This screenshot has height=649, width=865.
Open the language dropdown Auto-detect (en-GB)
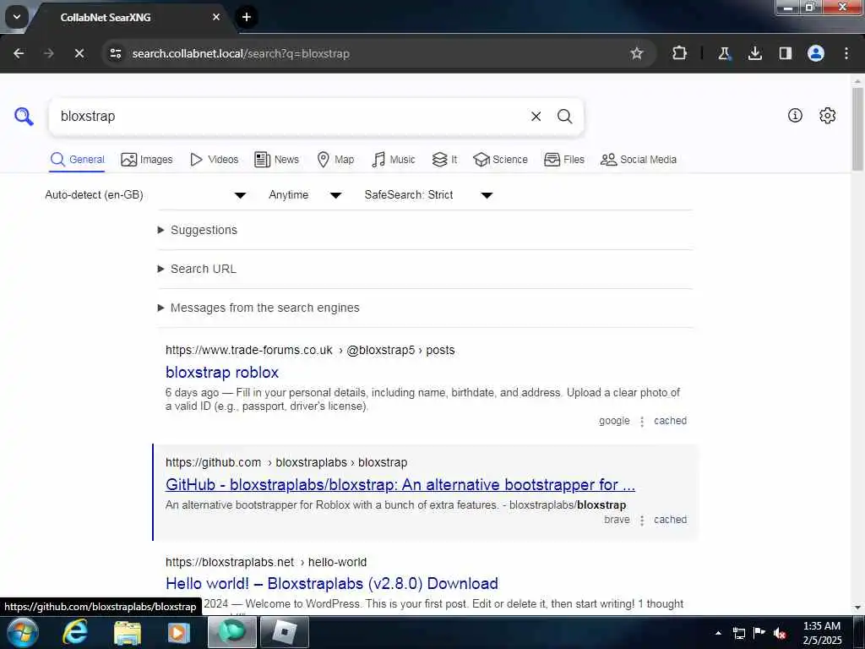[145, 195]
